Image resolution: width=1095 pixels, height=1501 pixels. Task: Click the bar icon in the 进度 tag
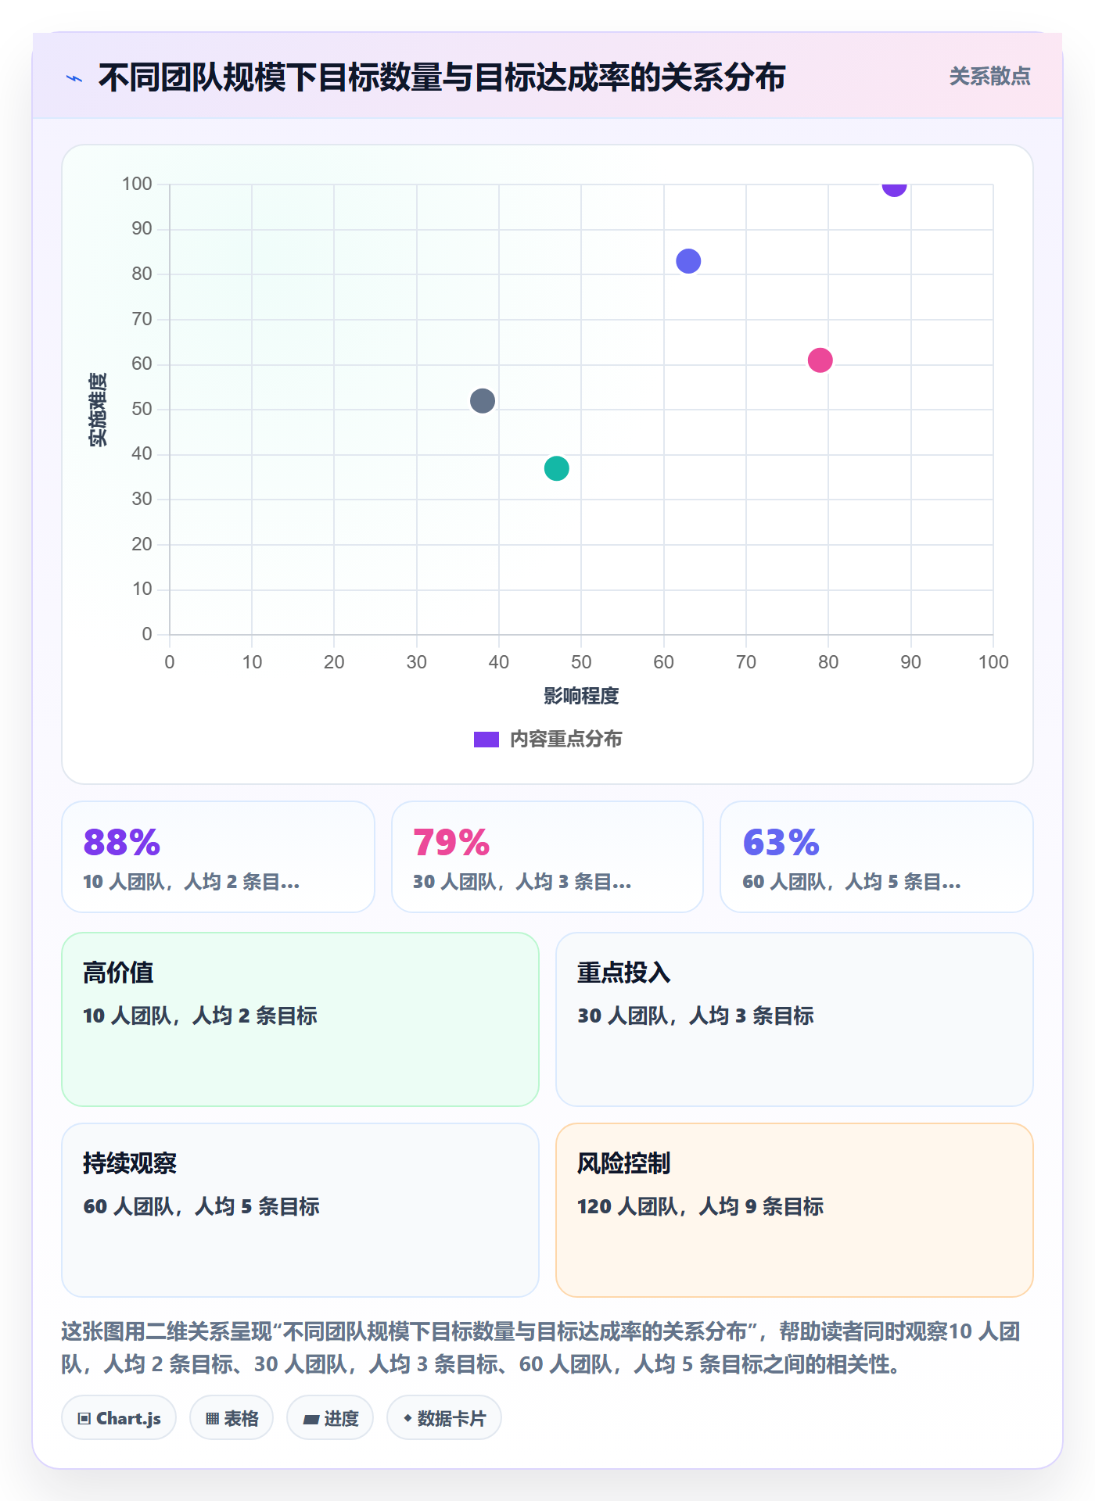[x=311, y=1419]
